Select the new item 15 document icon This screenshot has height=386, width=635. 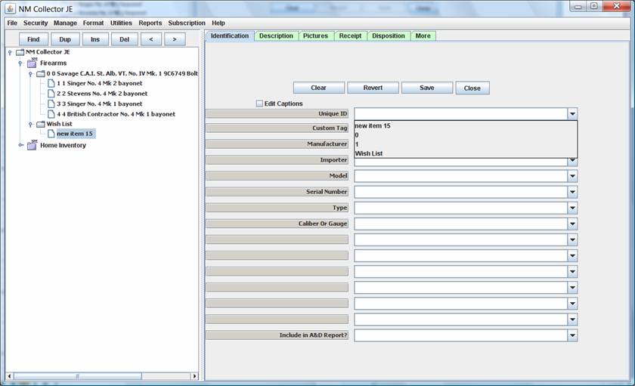(x=51, y=134)
